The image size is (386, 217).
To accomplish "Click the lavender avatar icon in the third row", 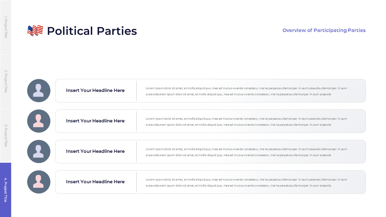I will click(x=39, y=151).
